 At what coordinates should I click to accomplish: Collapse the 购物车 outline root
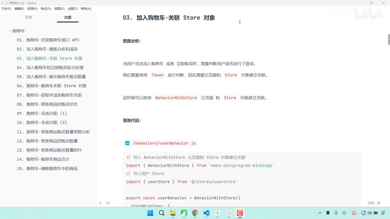pos(10,31)
